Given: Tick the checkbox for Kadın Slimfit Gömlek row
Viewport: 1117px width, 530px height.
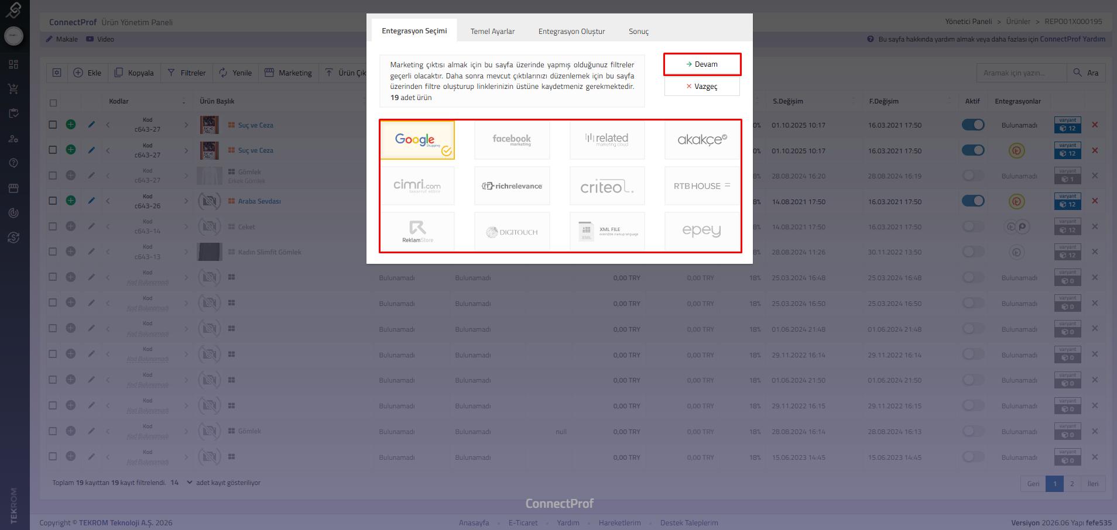Looking at the screenshot, I should tap(53, 252).
